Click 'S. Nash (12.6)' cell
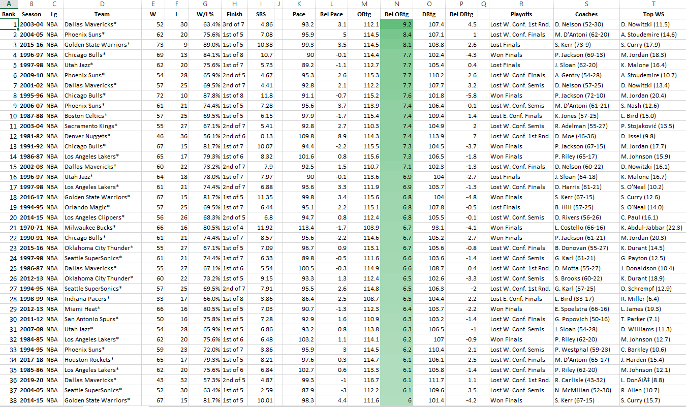 tap(652, 106)
